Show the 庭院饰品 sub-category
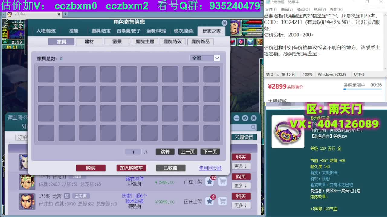387x217 pixels. (x=200, y=42)
